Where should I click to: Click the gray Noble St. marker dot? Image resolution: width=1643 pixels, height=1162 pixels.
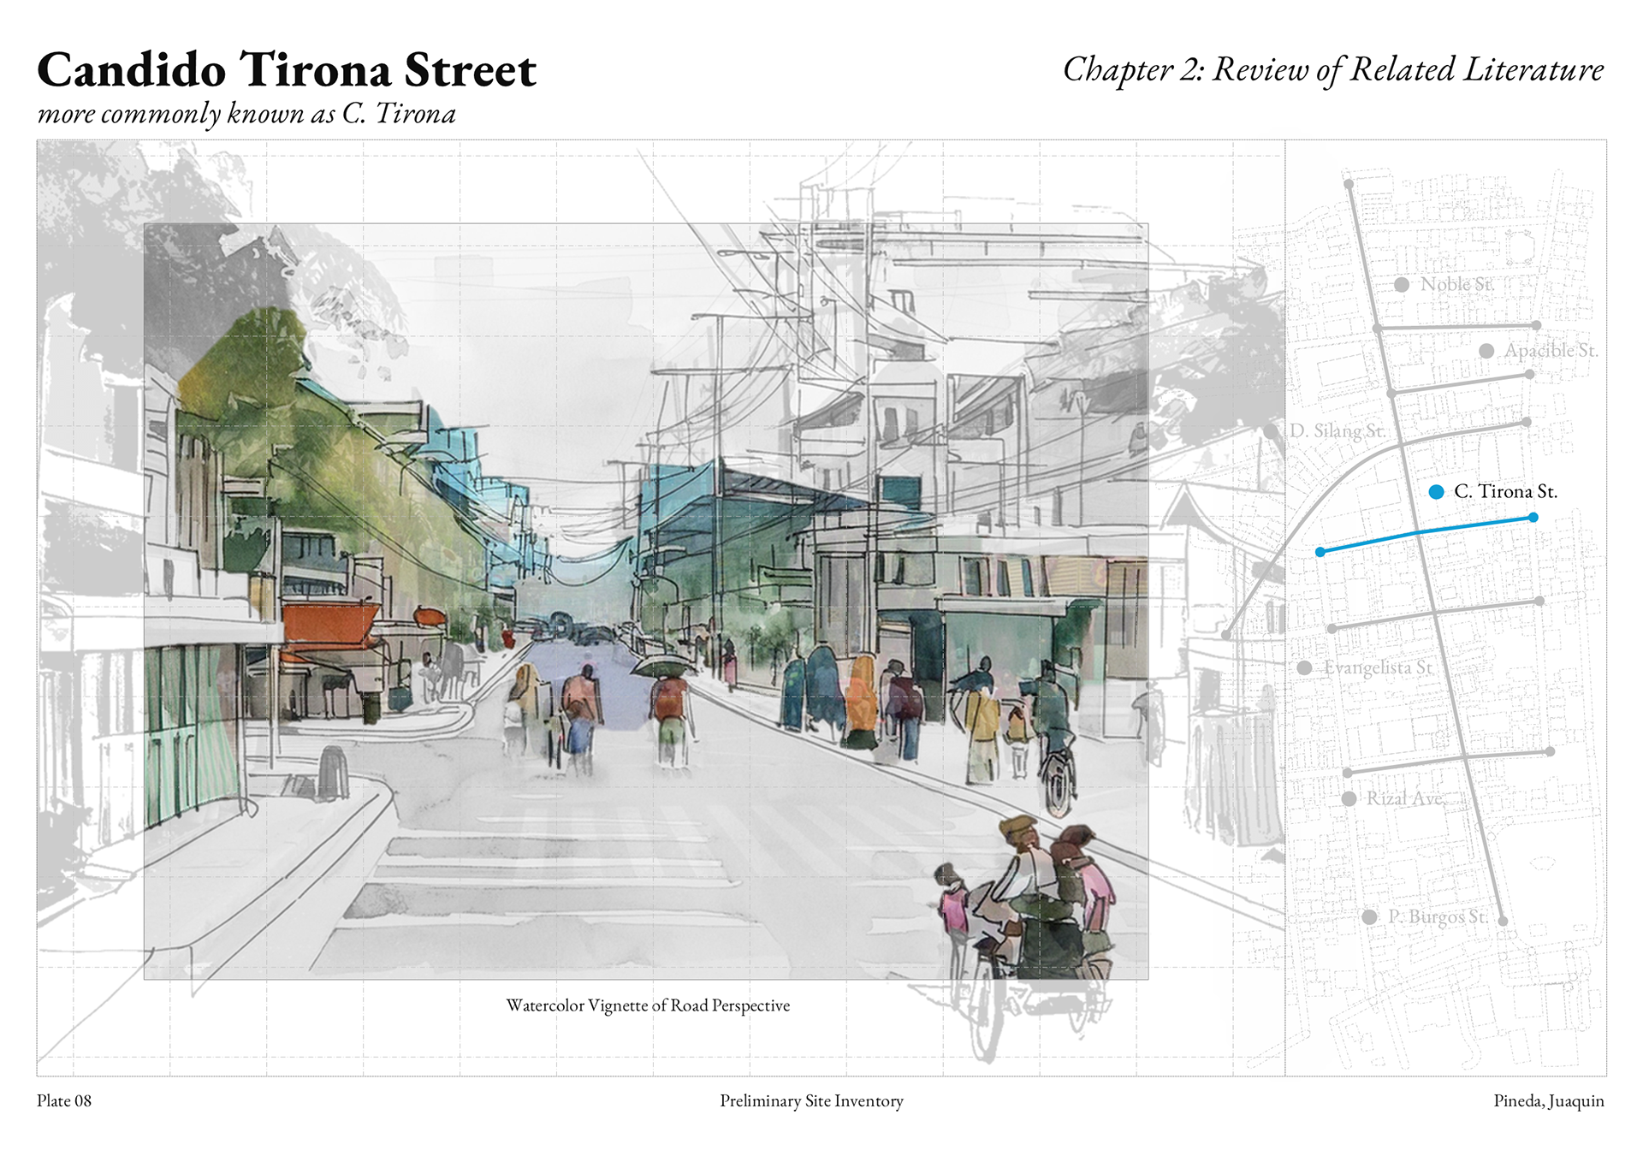pos(1402,284)
